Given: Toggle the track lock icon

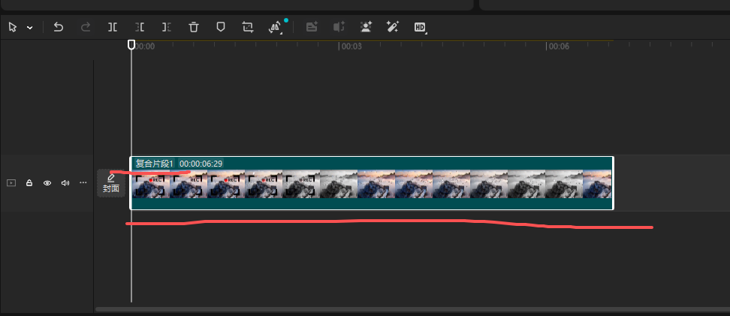Looking at the screenshot, I should pyautogui.click(x=29, y=182).
